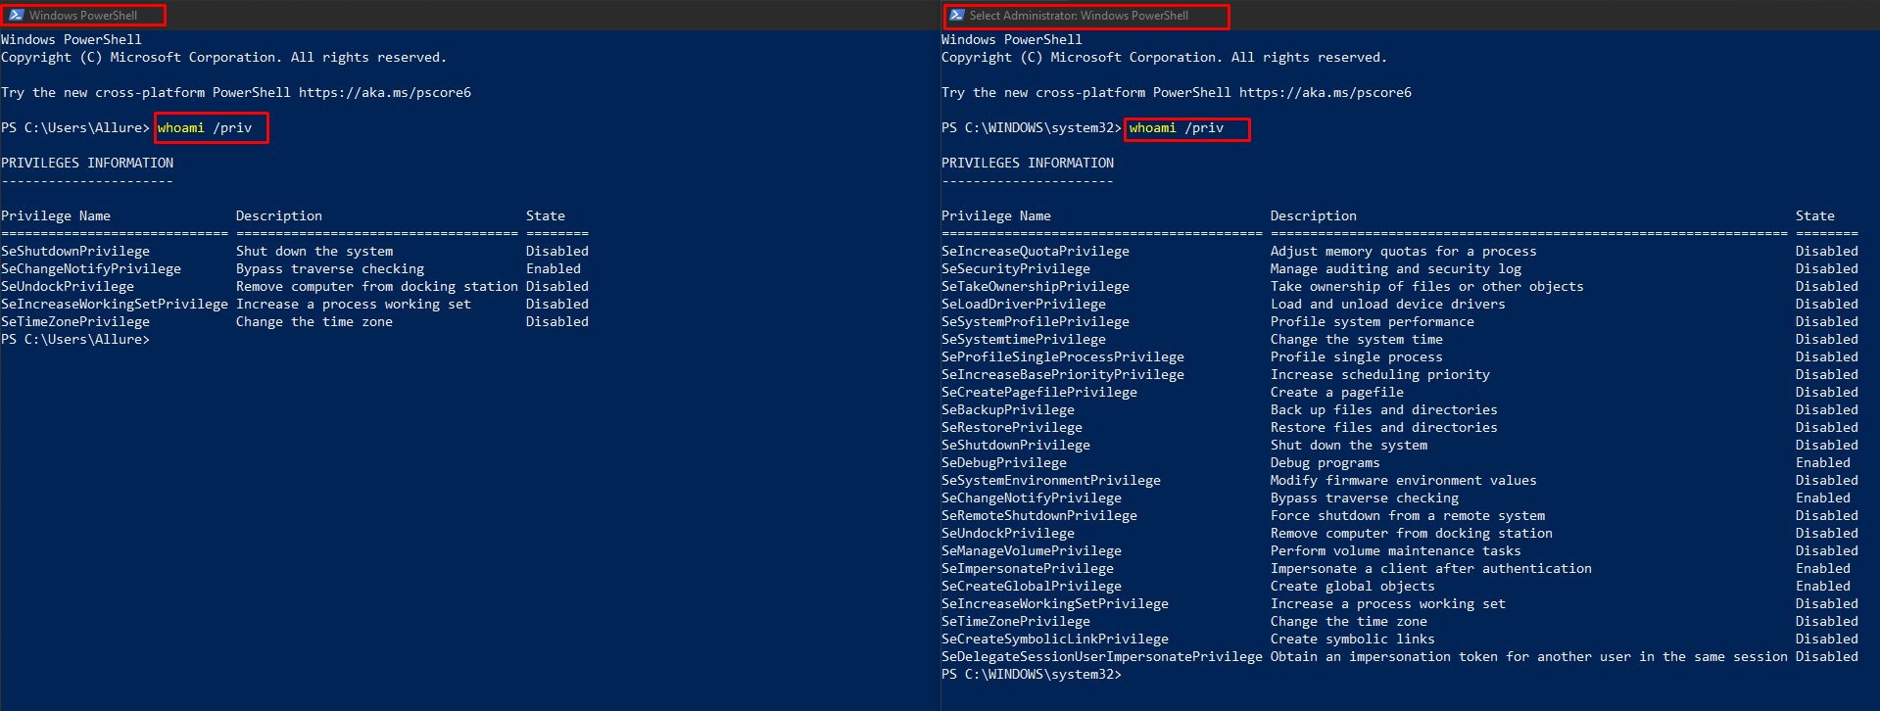Click 'Windows PowerShell' title text in left window
Viewport: 1880px width, 711px height.
click(x=83, y=16)
